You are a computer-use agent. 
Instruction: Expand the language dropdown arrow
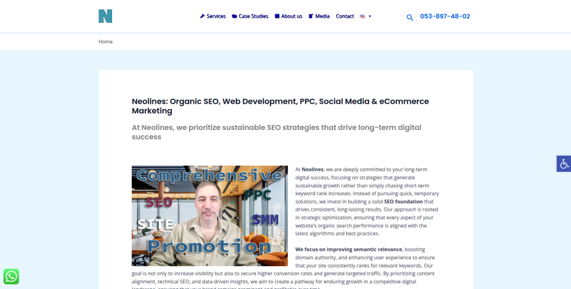pos(370,16)
